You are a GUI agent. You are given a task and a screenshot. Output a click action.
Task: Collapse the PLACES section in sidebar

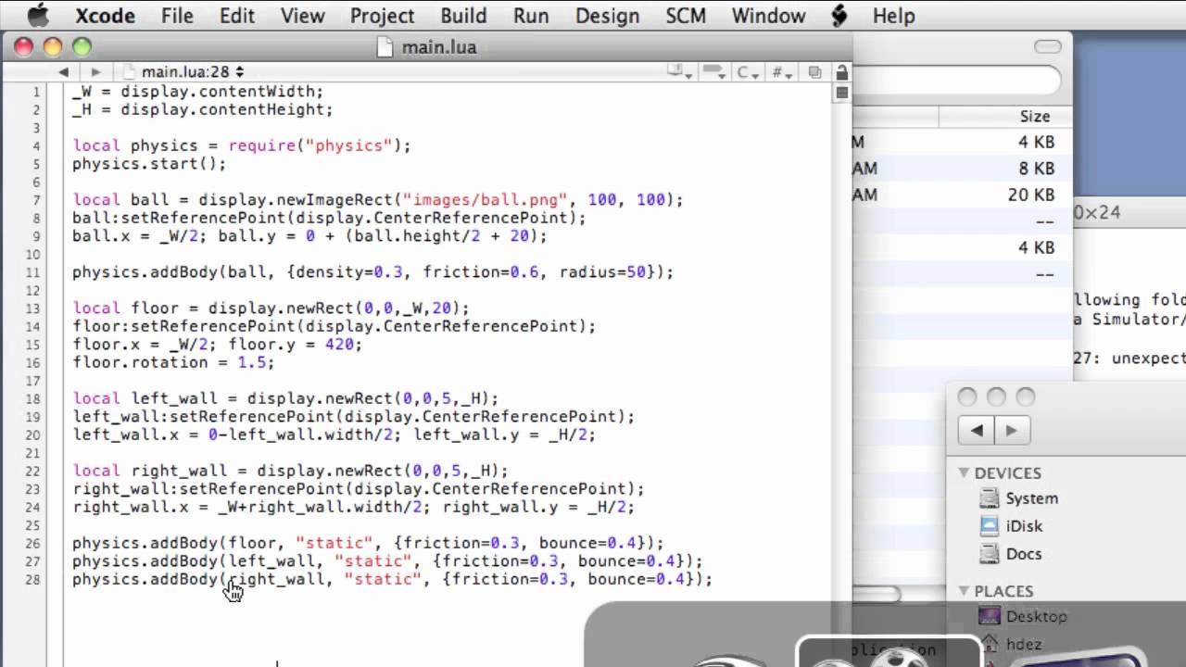point(964,591)
